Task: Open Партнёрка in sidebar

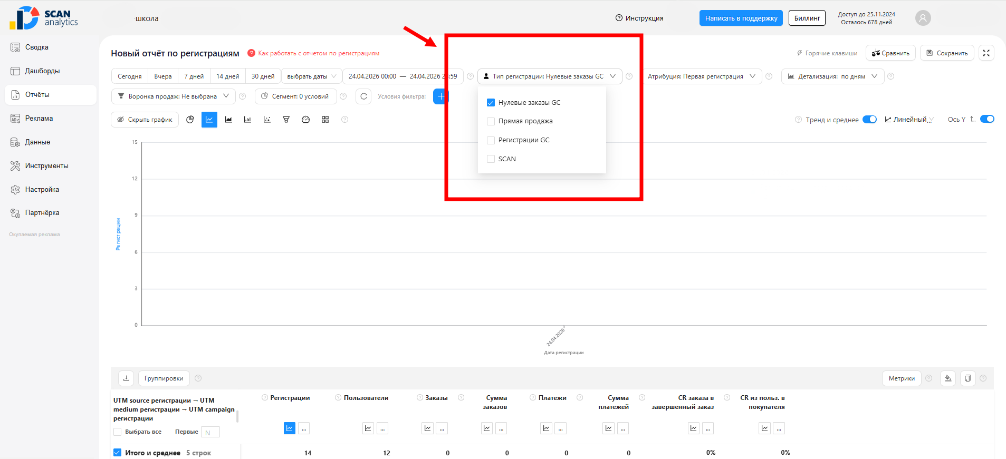Action: (51, 213)
